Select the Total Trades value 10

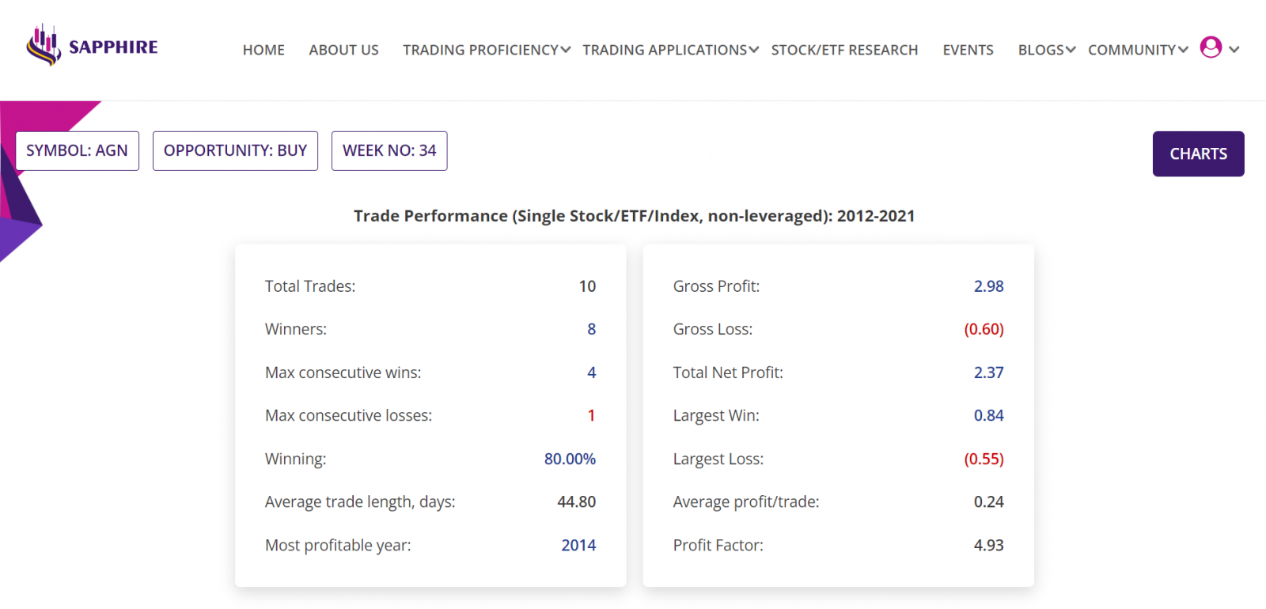[587, 286]
